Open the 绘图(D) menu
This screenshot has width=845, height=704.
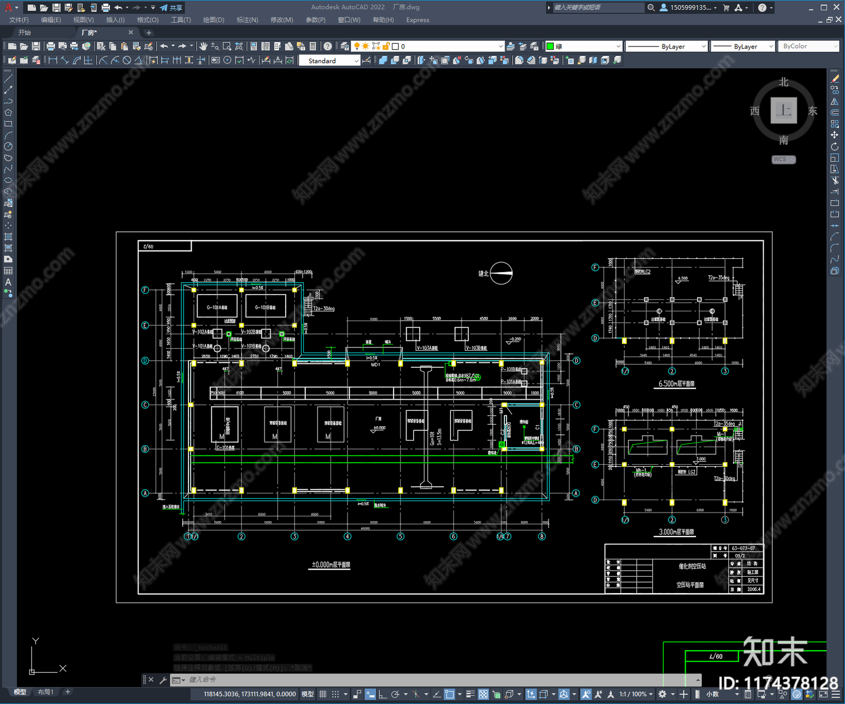click(x=213, y=20)
